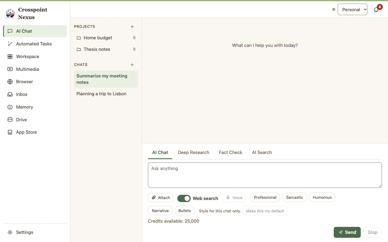Click the Browser globe icon
The height and width of the screenshot is (242, 388).
(10, 82)
